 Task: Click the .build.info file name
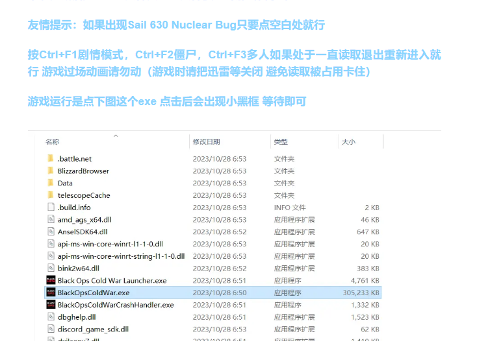pyautogui.click(x=74, y=208)
